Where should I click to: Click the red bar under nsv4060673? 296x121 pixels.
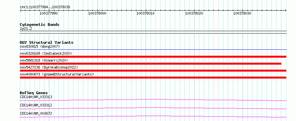click(153, 78)
